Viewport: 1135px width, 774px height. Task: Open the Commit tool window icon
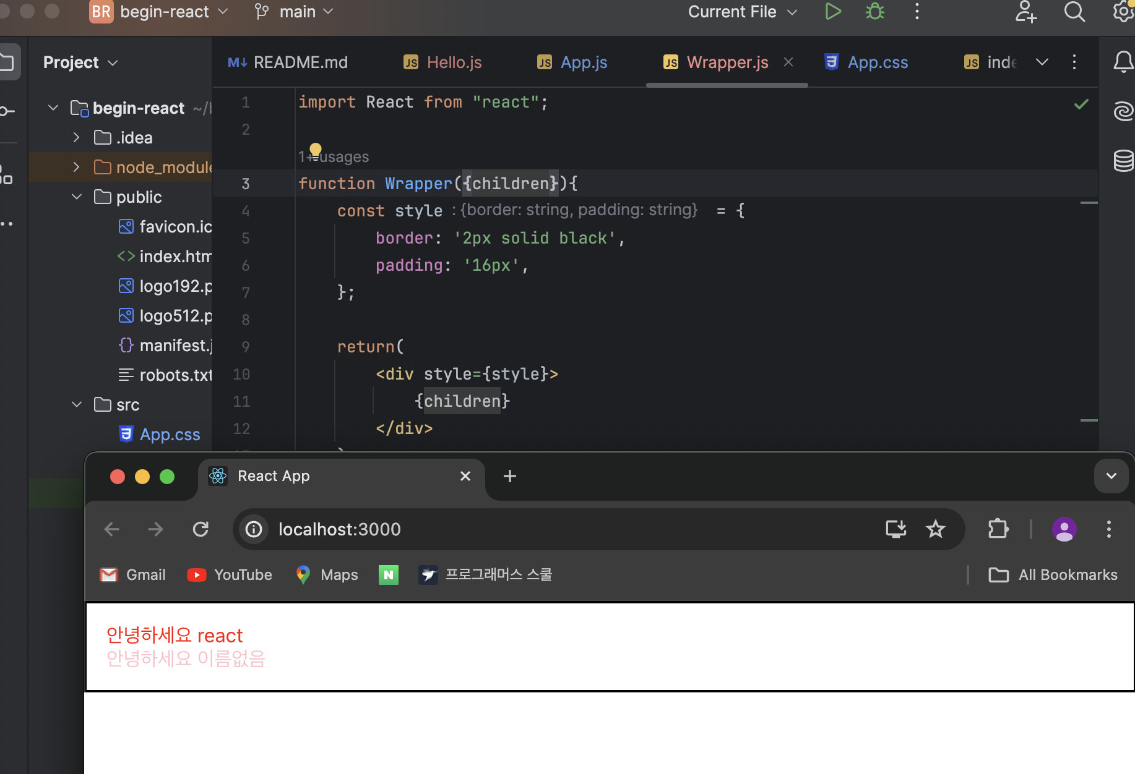7,111
